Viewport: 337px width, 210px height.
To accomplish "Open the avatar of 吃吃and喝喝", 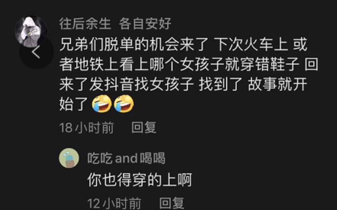I will (69, 158).
